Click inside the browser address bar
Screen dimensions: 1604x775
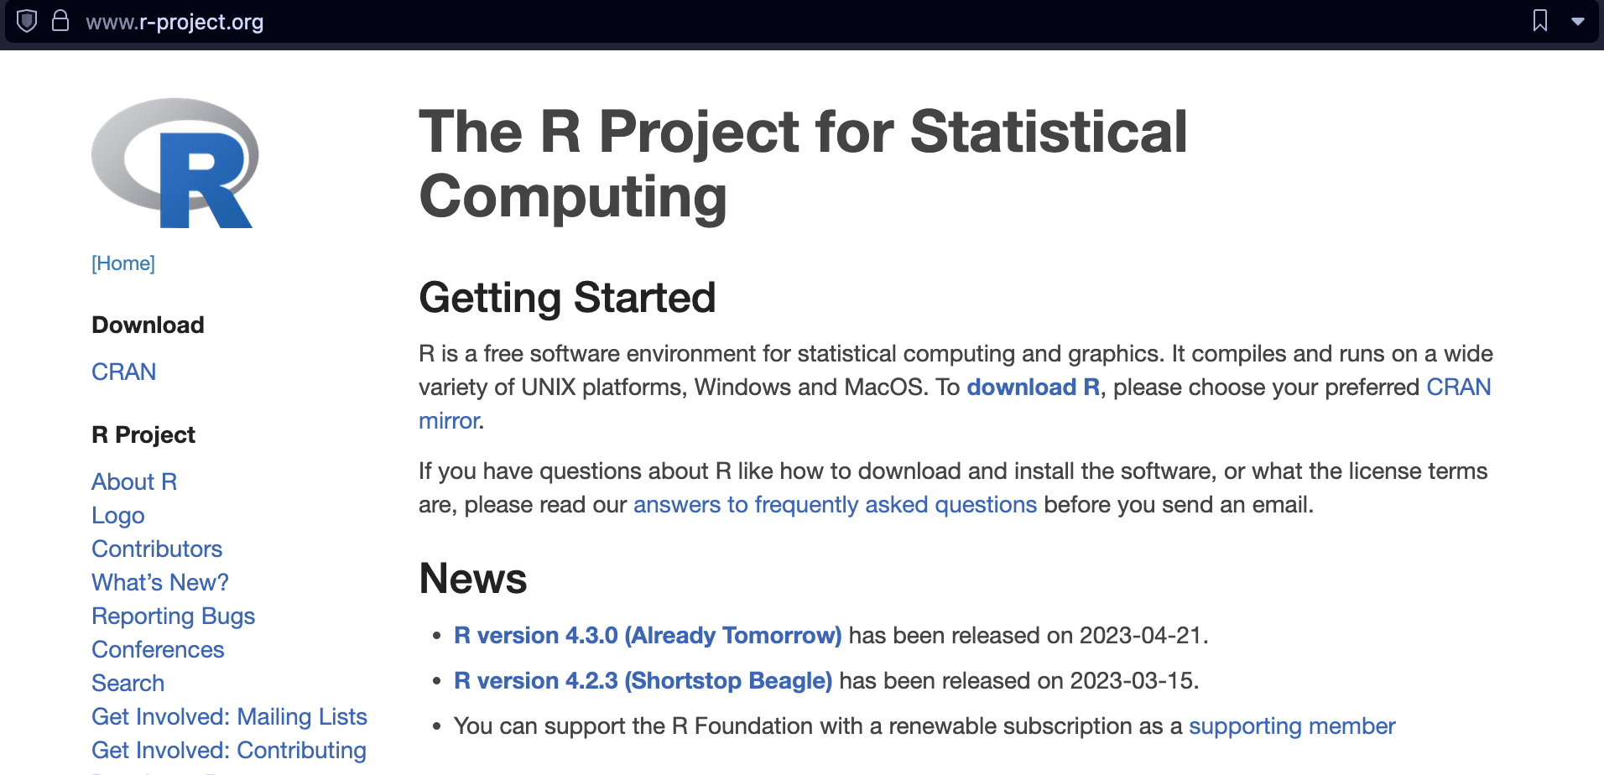(419, 21)
